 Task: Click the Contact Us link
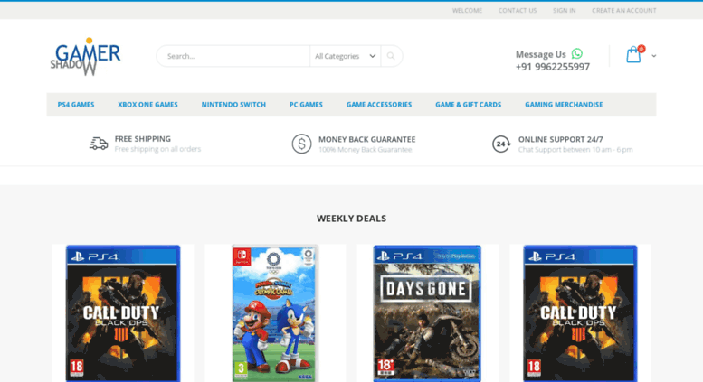518,10
